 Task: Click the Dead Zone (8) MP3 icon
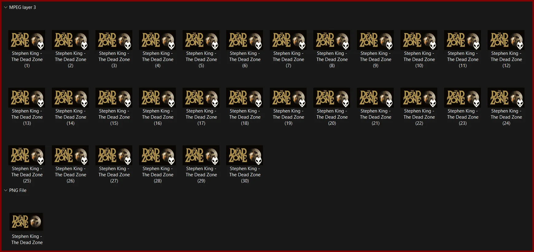click(x=332, y=40)
